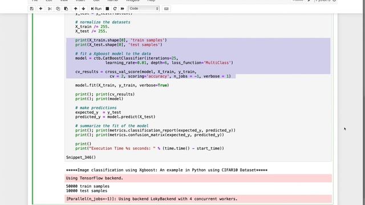Screen dimensions: 365x205
Task: Copy selected cells icon
Action: pos(58,9)
